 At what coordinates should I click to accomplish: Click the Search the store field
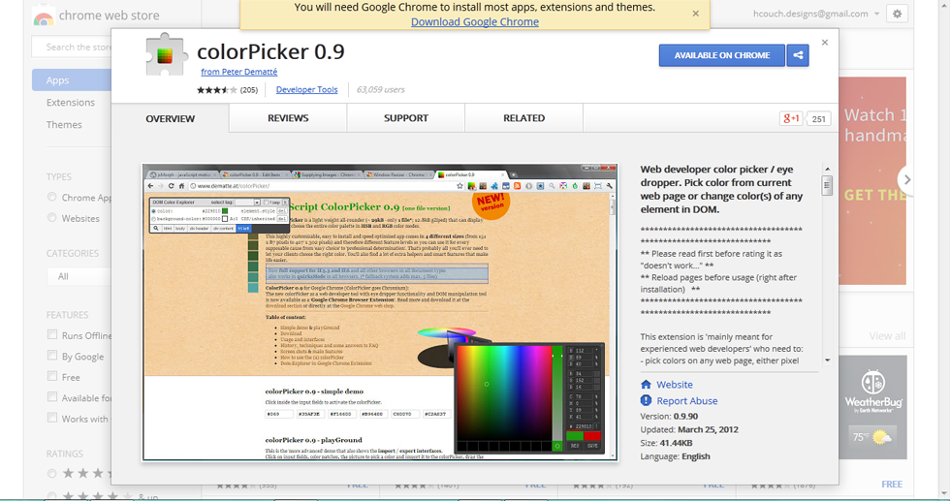tap(72, 47)
